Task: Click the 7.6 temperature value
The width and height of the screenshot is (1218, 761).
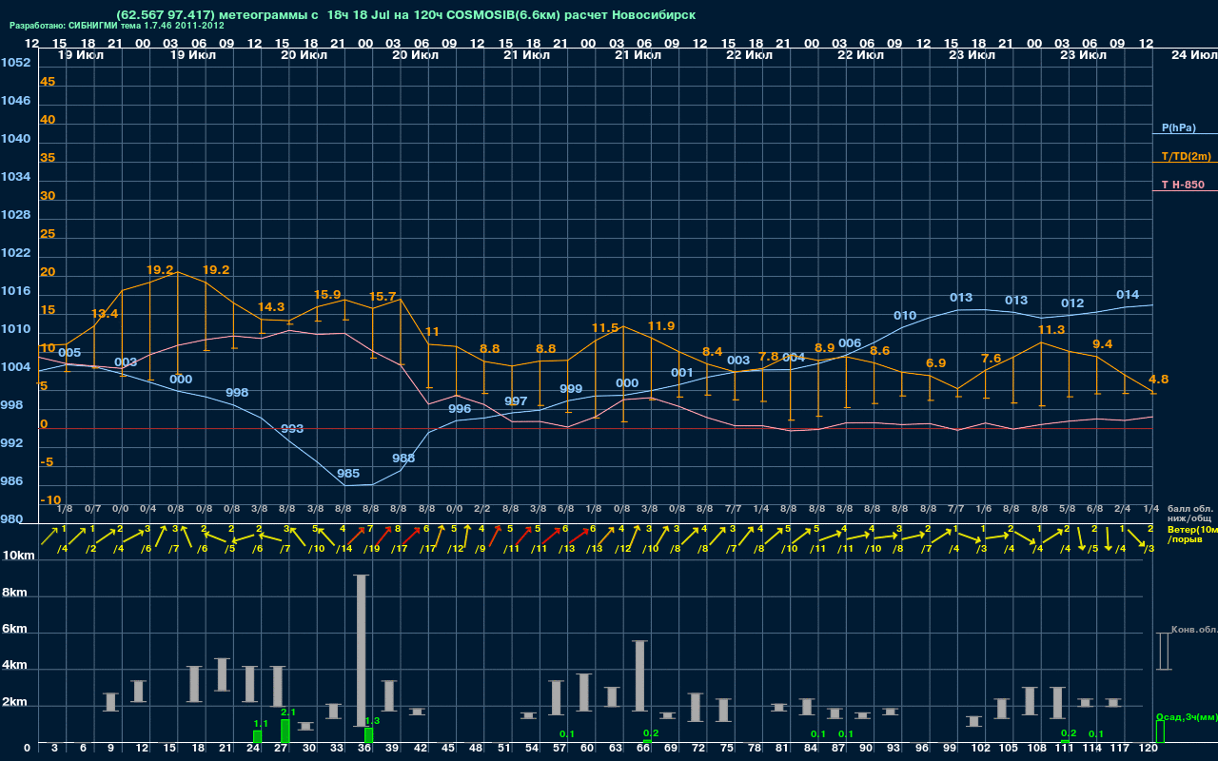Action: tap(992, 359)
